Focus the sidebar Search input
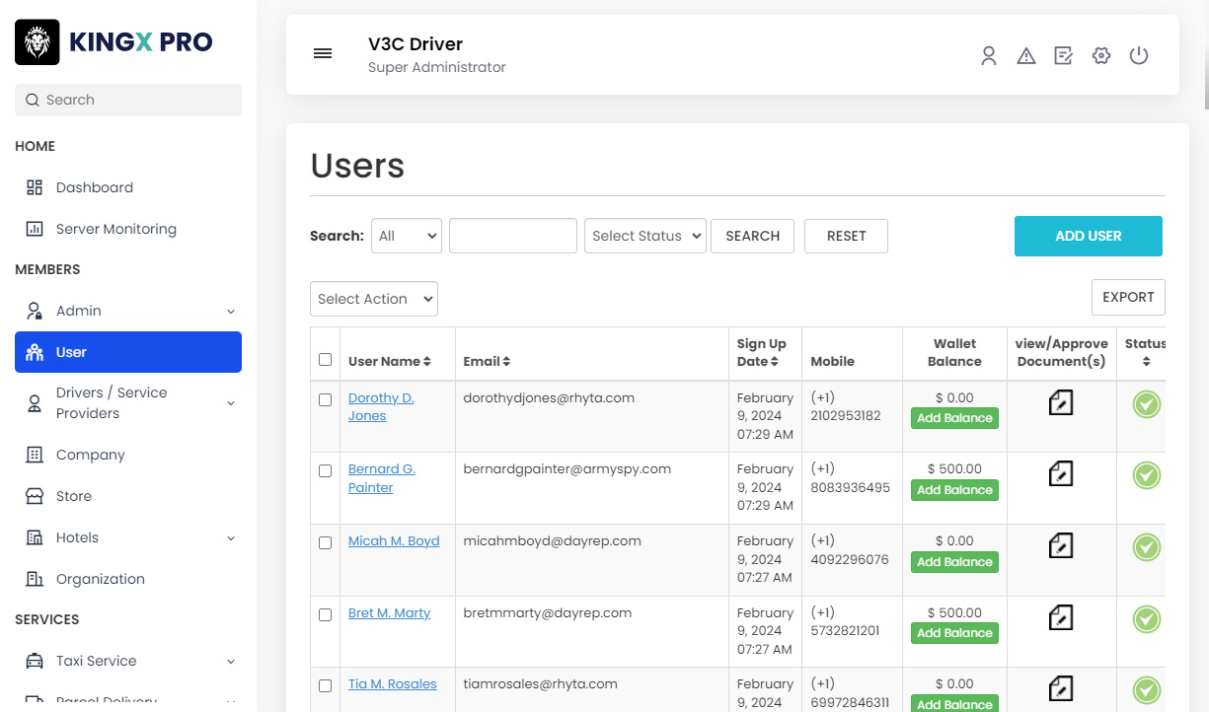This screenshot has height=712, width=1209. coord(128,100)
